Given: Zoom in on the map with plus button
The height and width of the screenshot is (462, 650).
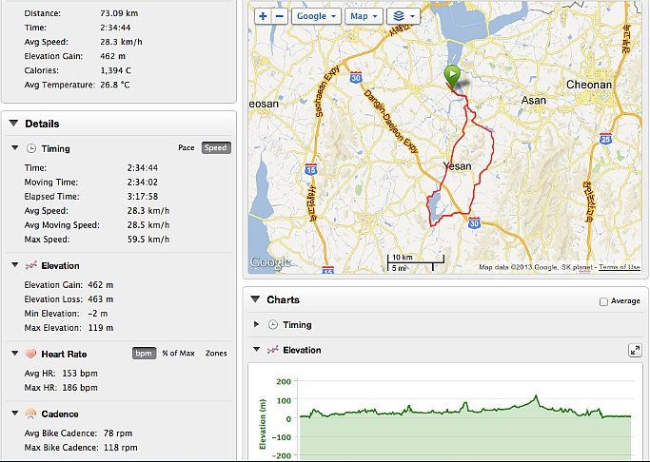Looking at the screenshot, I should click(263, 16).
